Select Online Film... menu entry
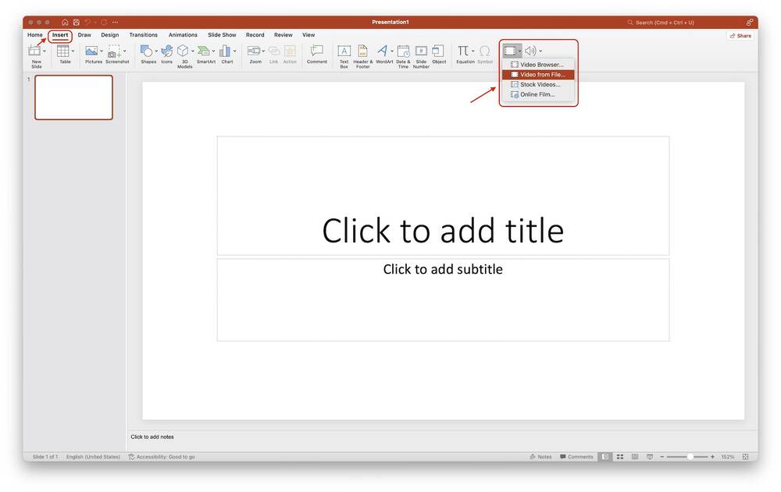781x492 pixels. click(538, 94)
